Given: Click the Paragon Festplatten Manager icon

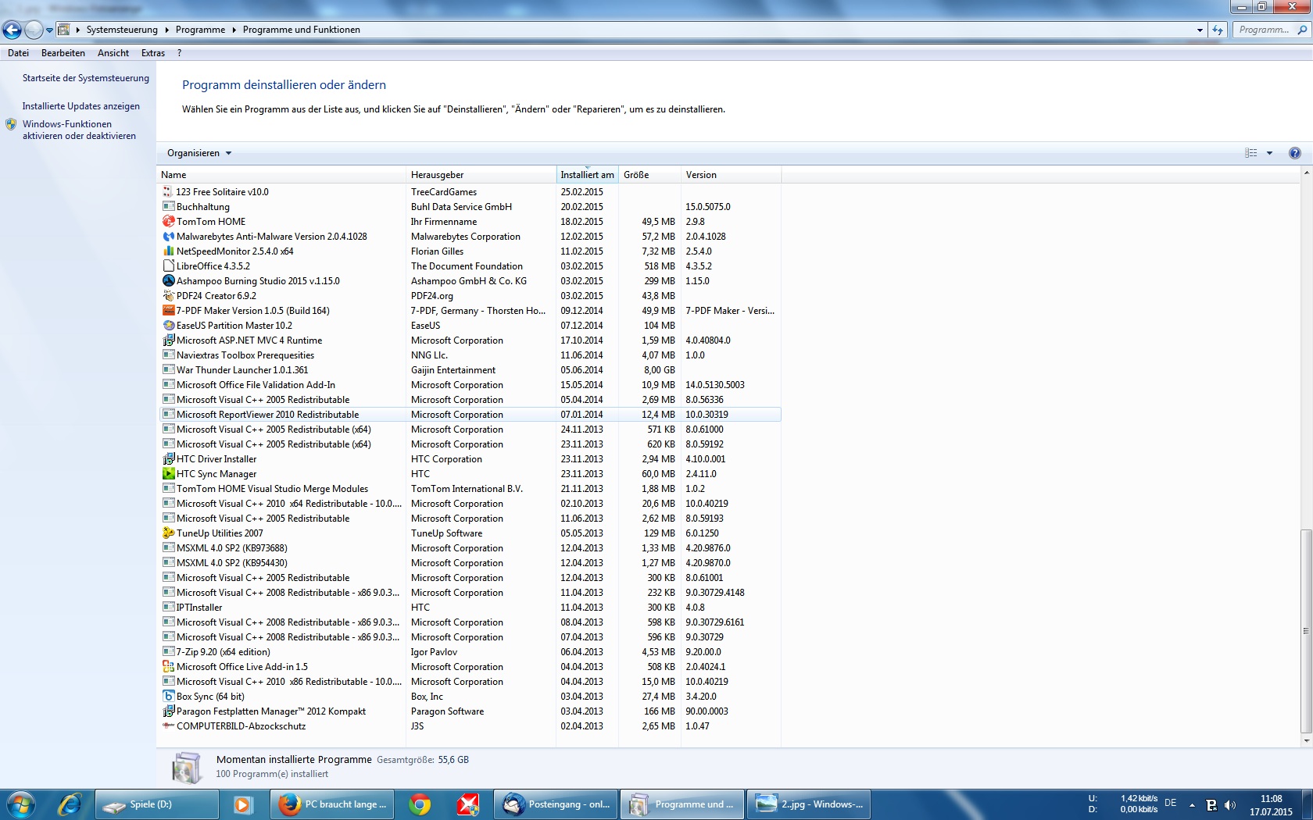Looking at the screenshot, I should coord(168,711).
